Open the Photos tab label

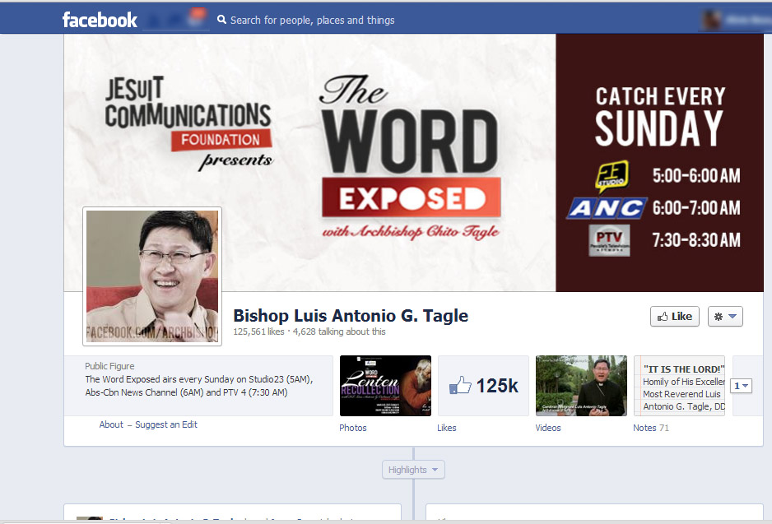coord(353,428)
